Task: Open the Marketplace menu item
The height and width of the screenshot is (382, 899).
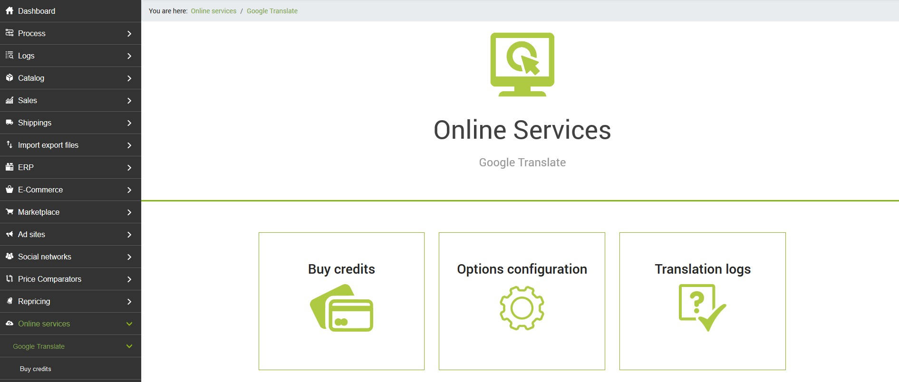Action: (70, 212)
